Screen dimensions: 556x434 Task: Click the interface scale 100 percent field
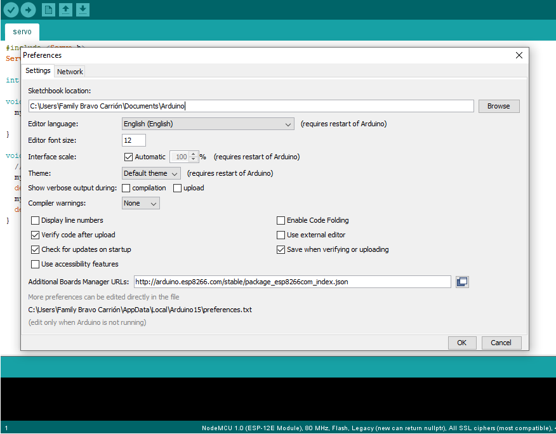(180, 157)
